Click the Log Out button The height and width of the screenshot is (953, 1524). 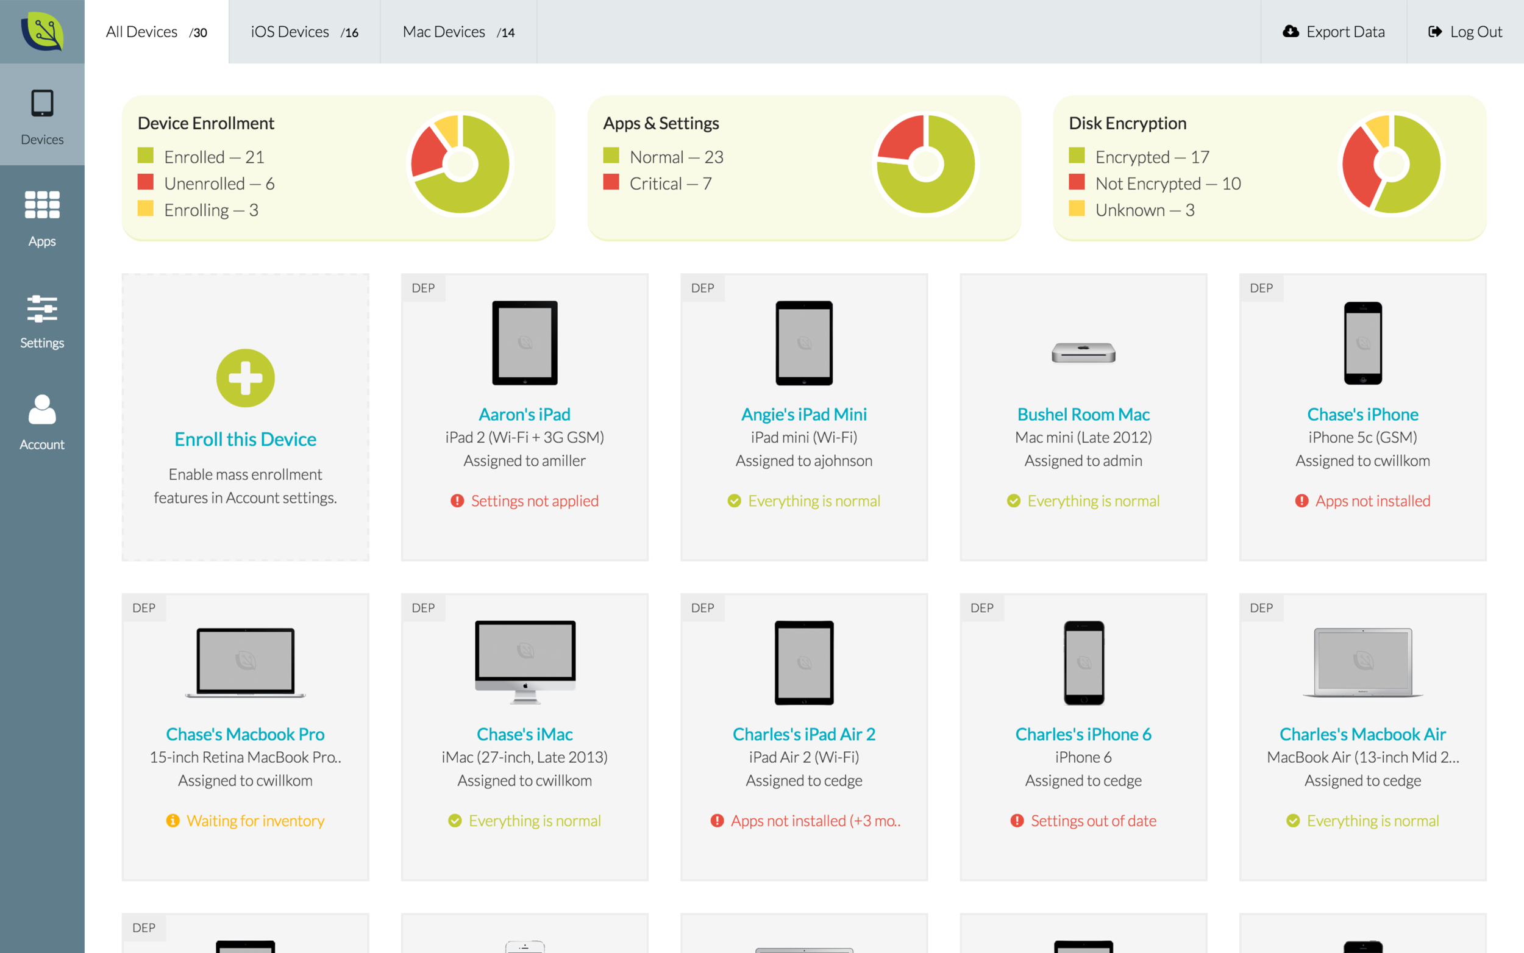pyautogui.click(x=1465, y=32)
